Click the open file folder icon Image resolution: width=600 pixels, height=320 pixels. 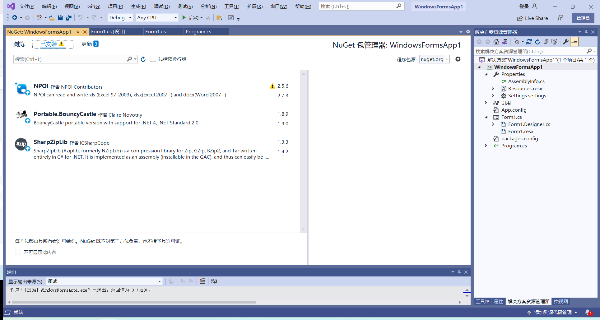tap(52, 18)
